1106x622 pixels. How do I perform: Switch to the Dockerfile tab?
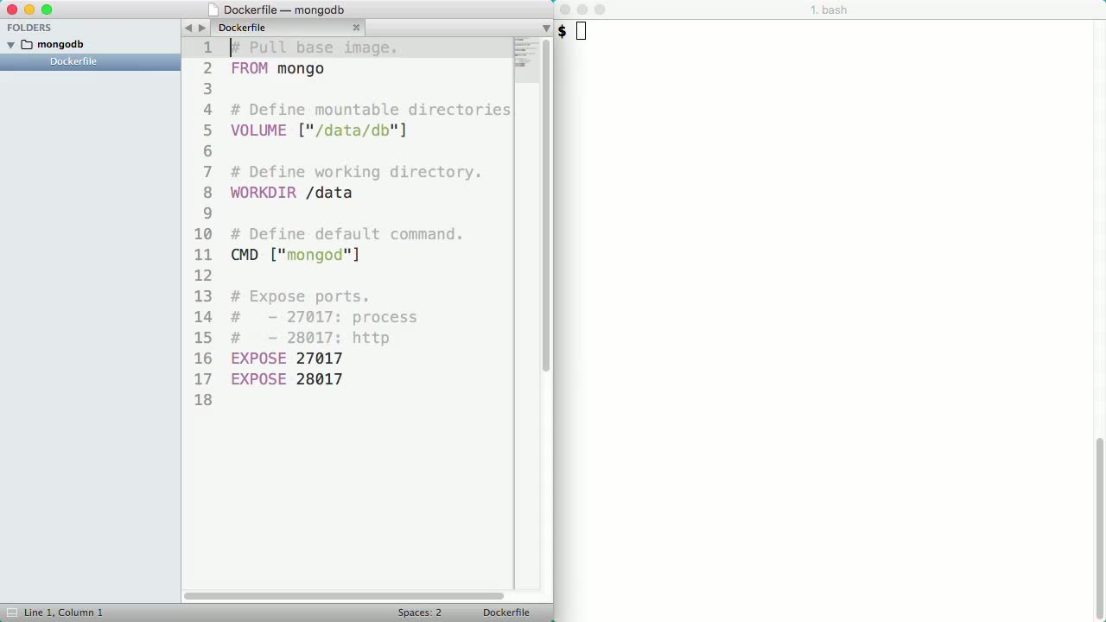(x=242, y=28)
